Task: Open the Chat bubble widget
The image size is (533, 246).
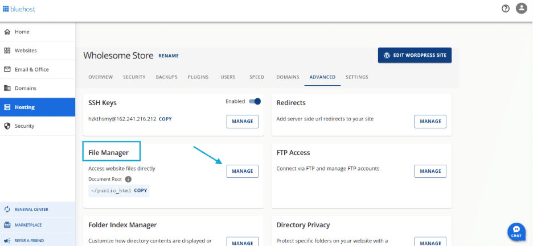Action: [516, 232]
